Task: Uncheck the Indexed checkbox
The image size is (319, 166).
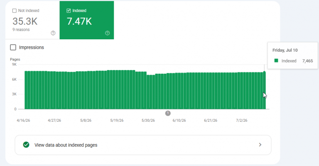Action: [69, 11]
